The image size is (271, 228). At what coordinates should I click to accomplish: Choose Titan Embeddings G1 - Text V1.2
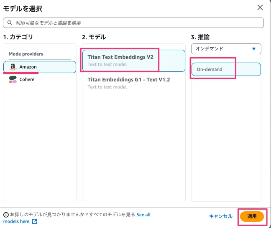(x=133, y=83)
